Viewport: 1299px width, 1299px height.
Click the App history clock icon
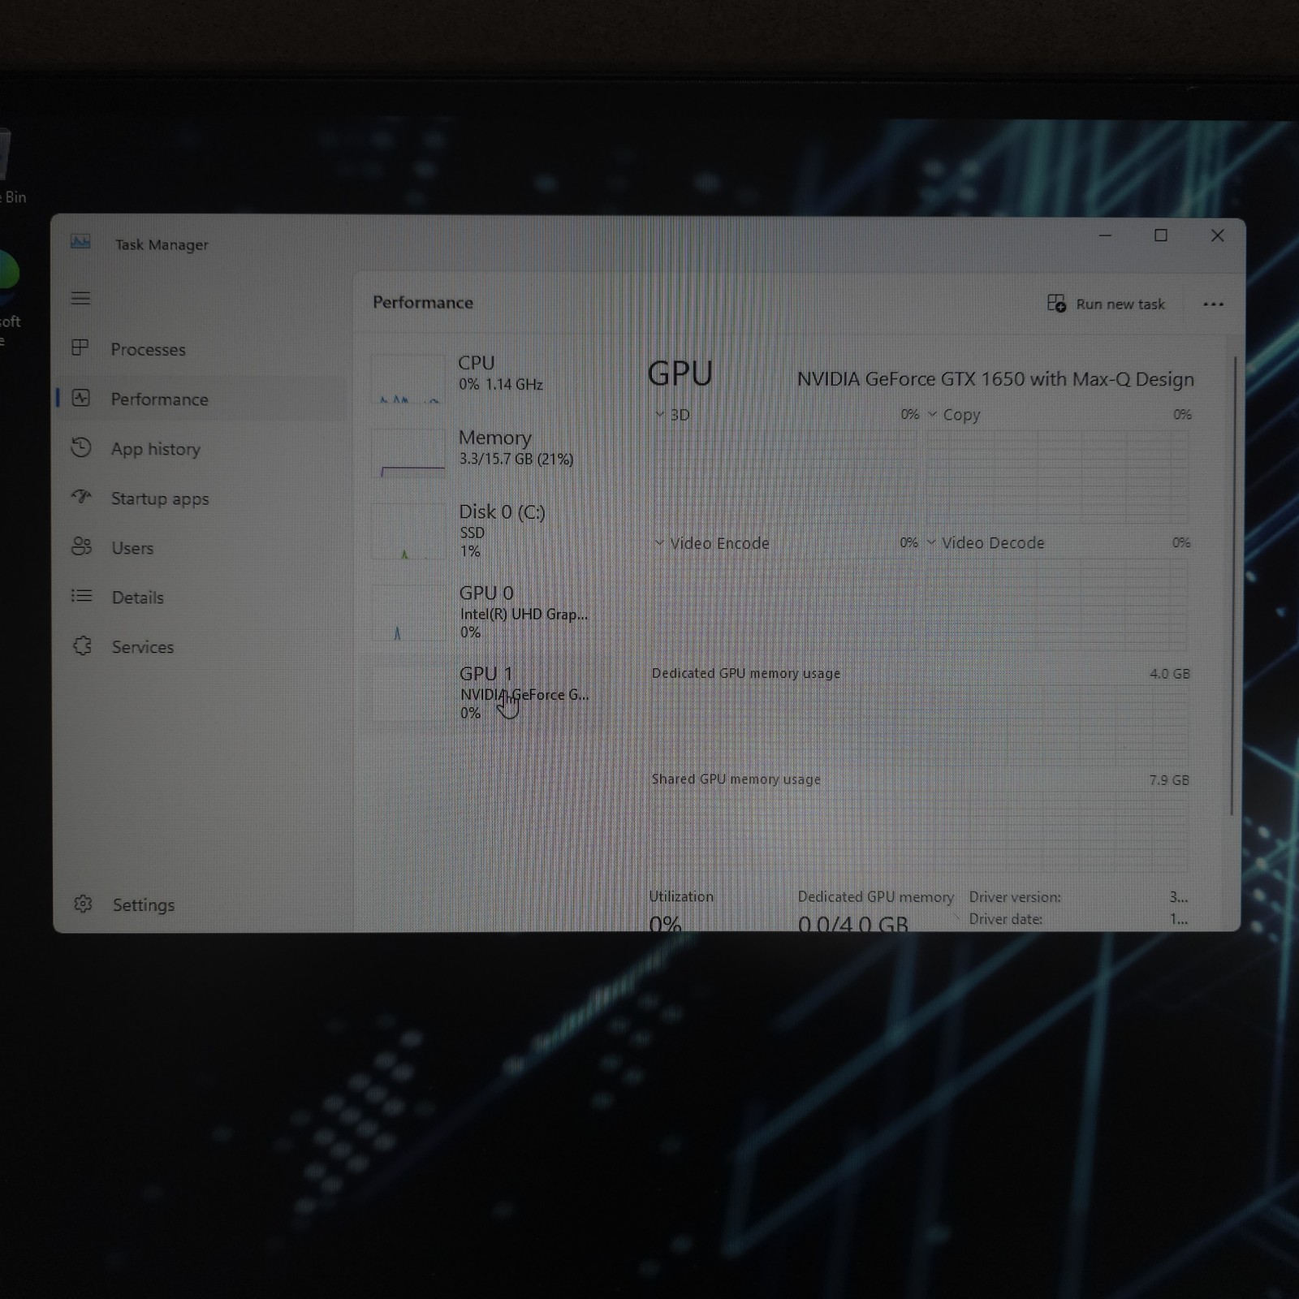pos(80,447)
